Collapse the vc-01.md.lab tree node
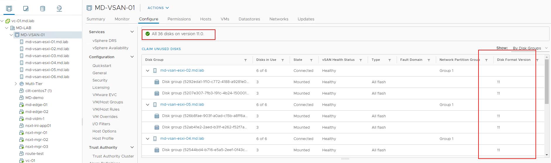 point(2,21)
